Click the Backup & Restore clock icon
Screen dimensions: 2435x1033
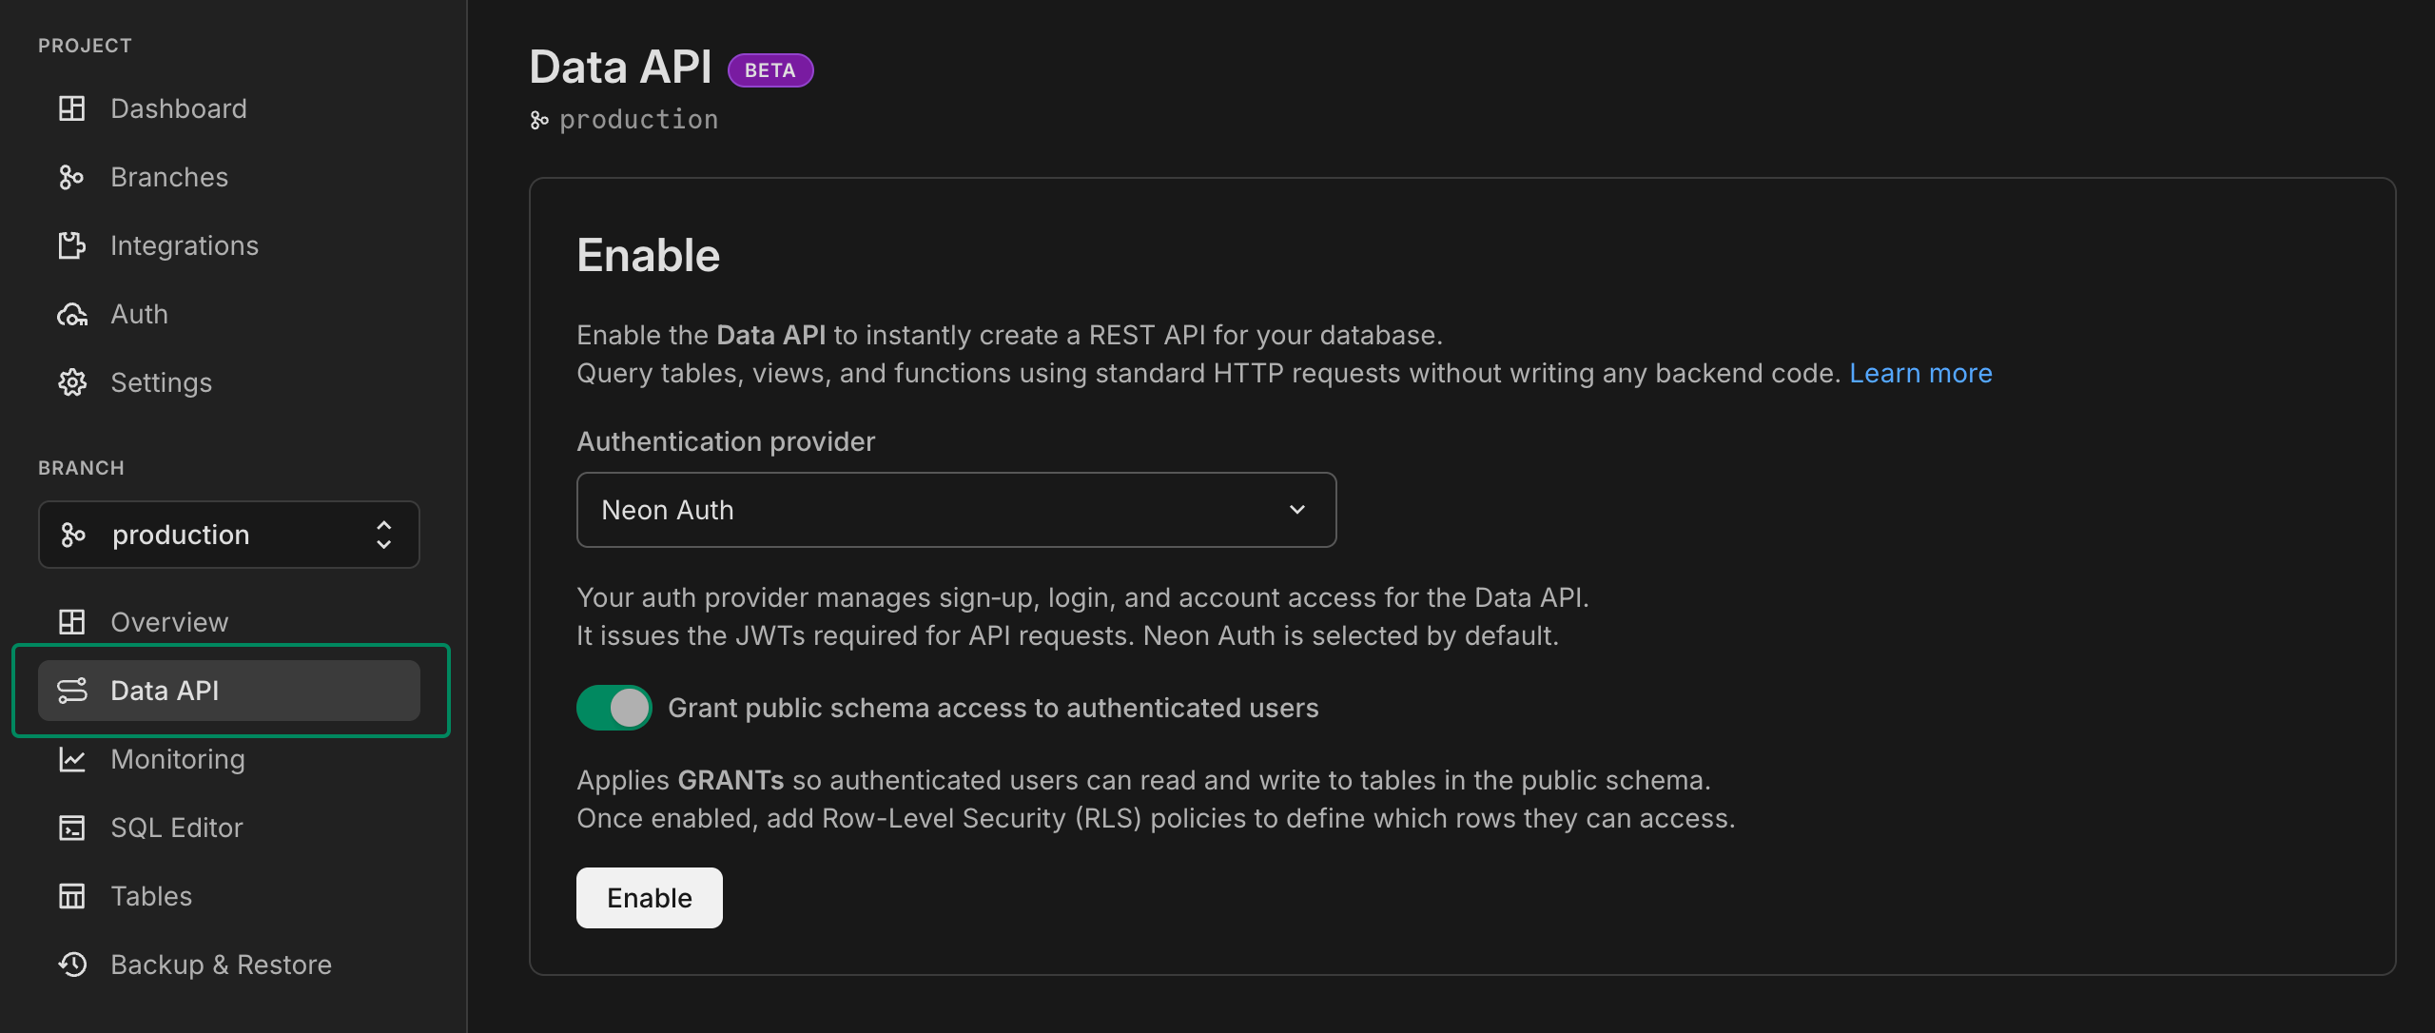[x=72, y=964]
